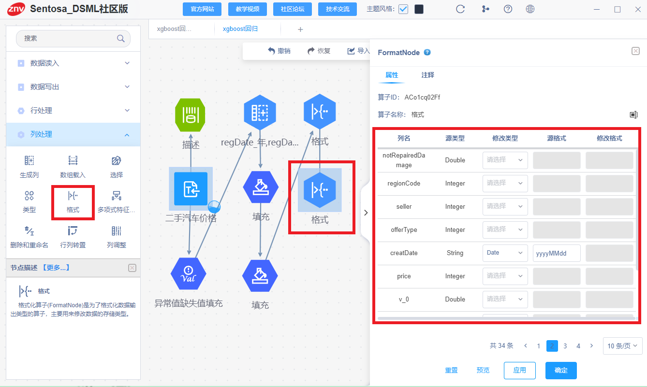Viewport: 647px width, 387px height.
Task: Click the top 格式 node on canvas
Action: tap(320, 112)
